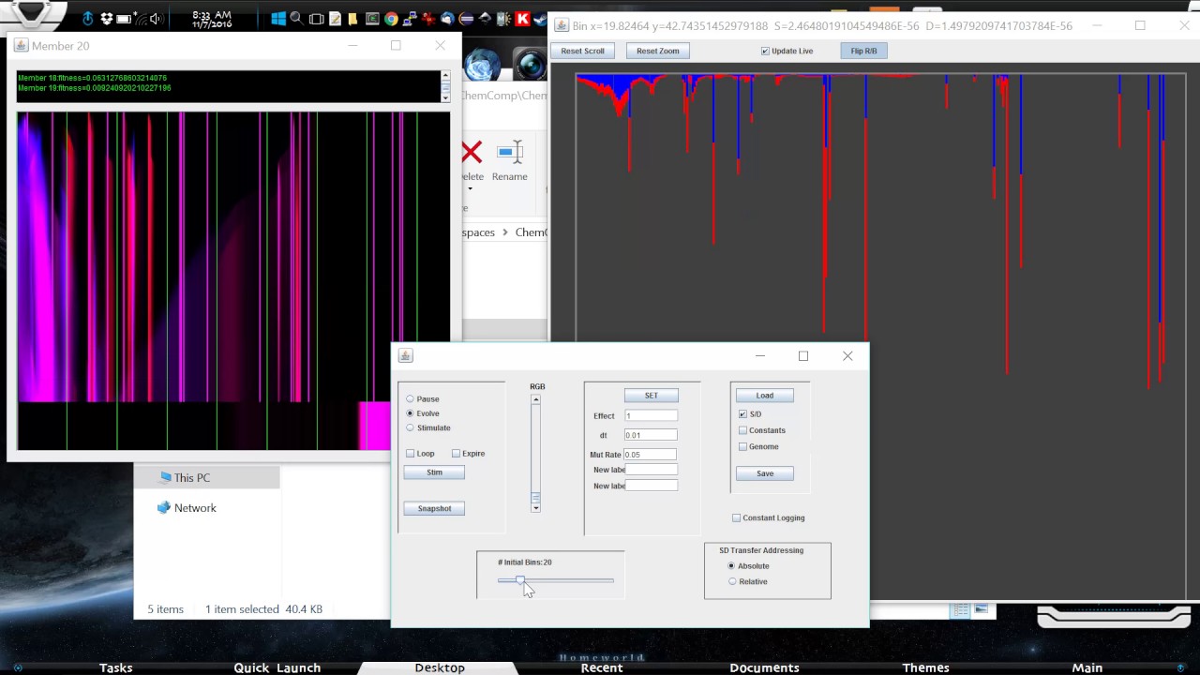1200x675 pixels.
Task: Click the Snapshot button
Action: 434,508
